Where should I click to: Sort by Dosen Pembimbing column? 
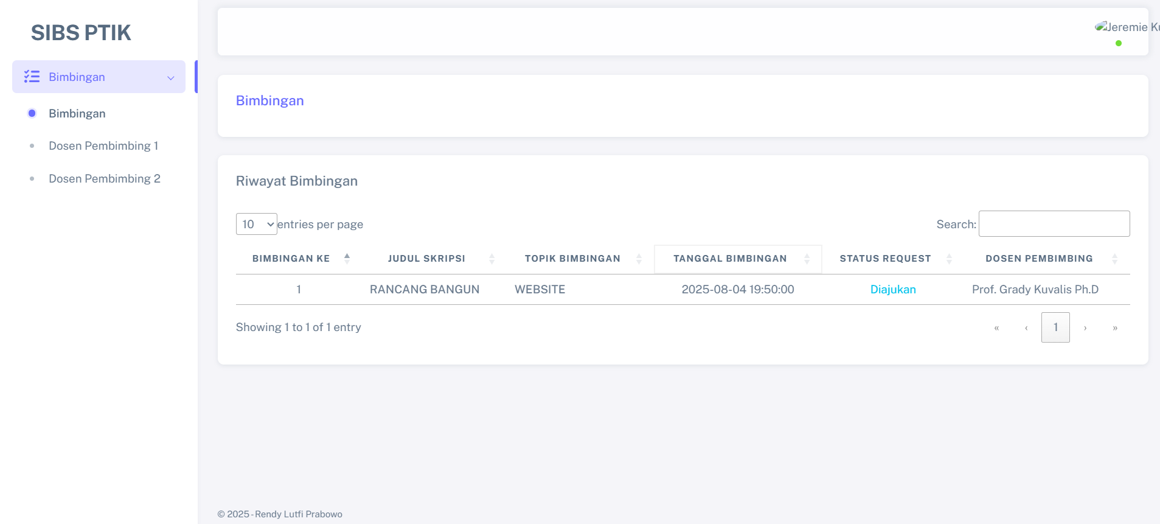tap(1047, 259)
